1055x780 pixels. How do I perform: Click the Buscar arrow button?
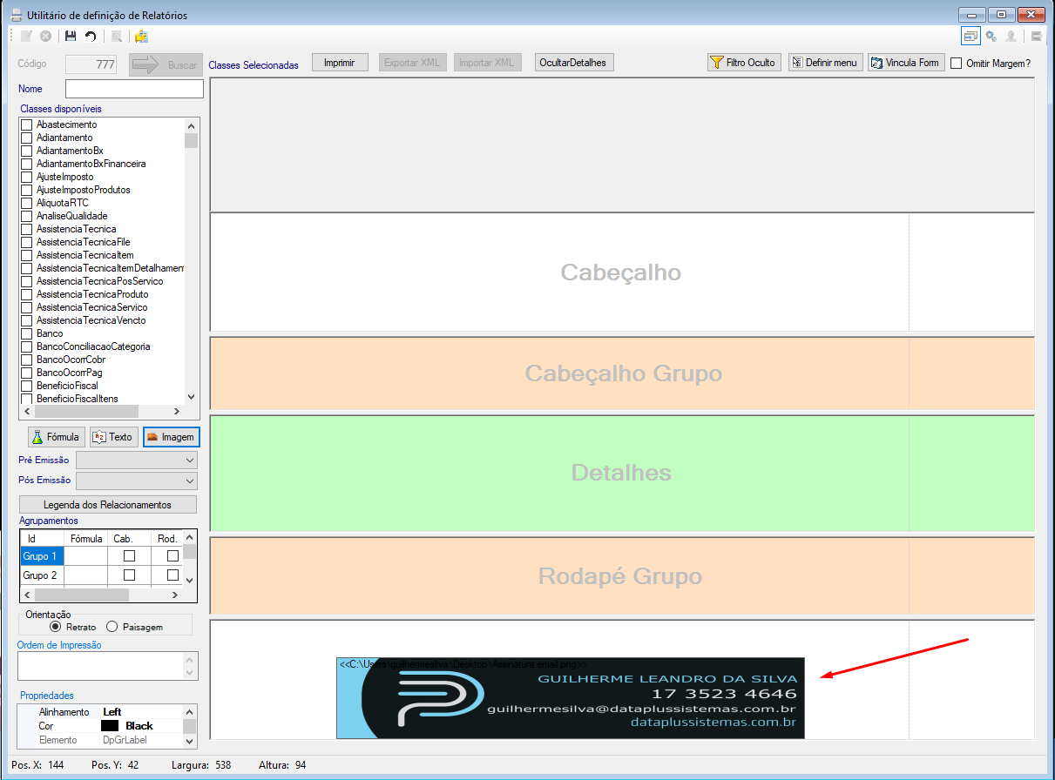coord(166,64)
